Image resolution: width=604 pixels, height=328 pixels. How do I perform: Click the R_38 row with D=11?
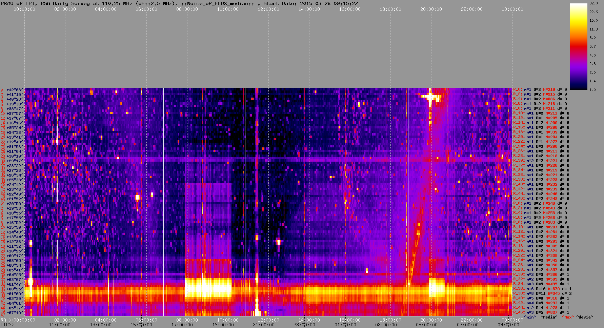[542, 294]
